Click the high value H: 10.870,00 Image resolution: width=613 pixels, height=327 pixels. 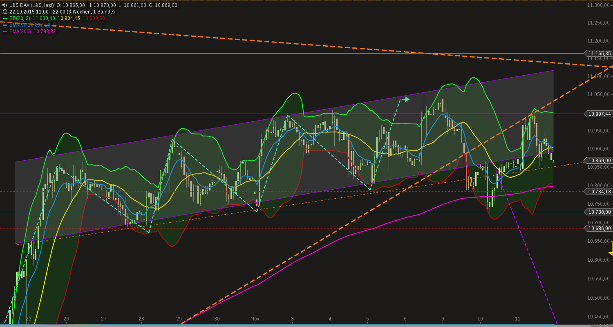point(102,5)
